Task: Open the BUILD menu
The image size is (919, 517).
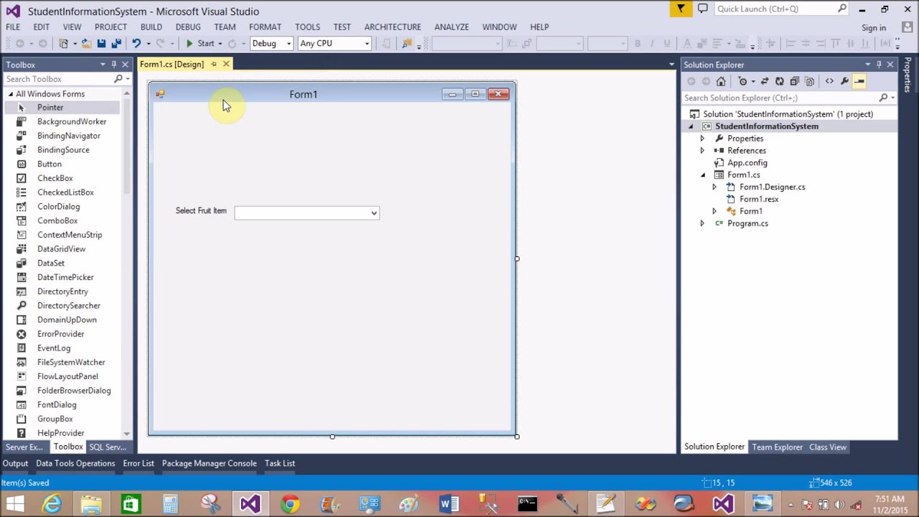Action: 151,27
